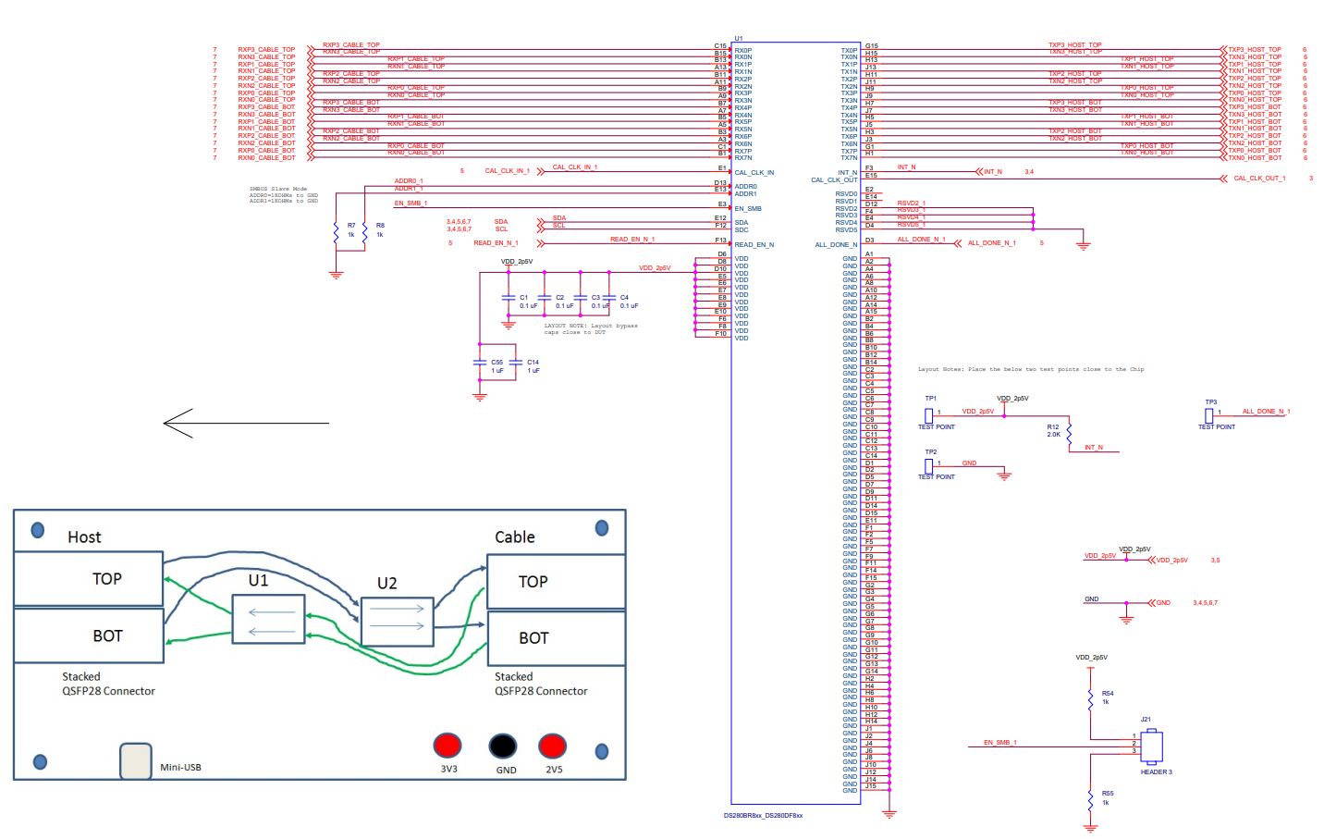This screenshot has height=839, width=1324.
Task: Click the red 2V5 banana jack
Action: click(553, 746)
